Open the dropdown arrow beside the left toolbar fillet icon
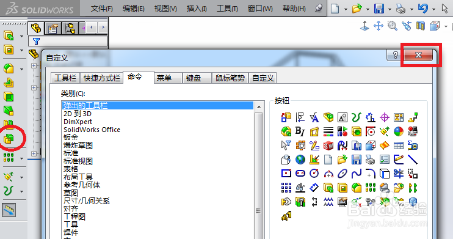The width and height of the screenshot is (453, 239). click(21, 69)
